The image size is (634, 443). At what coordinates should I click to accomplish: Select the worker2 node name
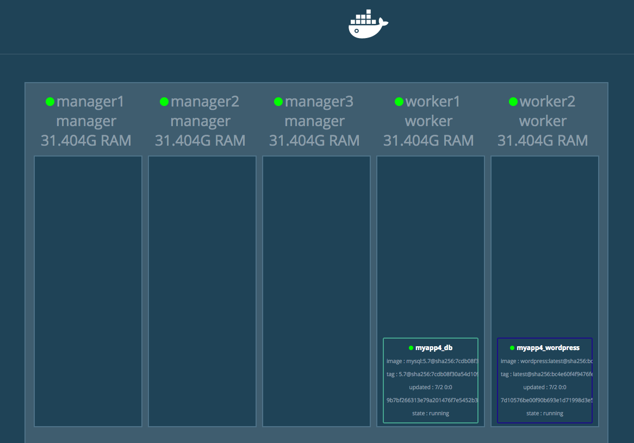tap(547, 102)
